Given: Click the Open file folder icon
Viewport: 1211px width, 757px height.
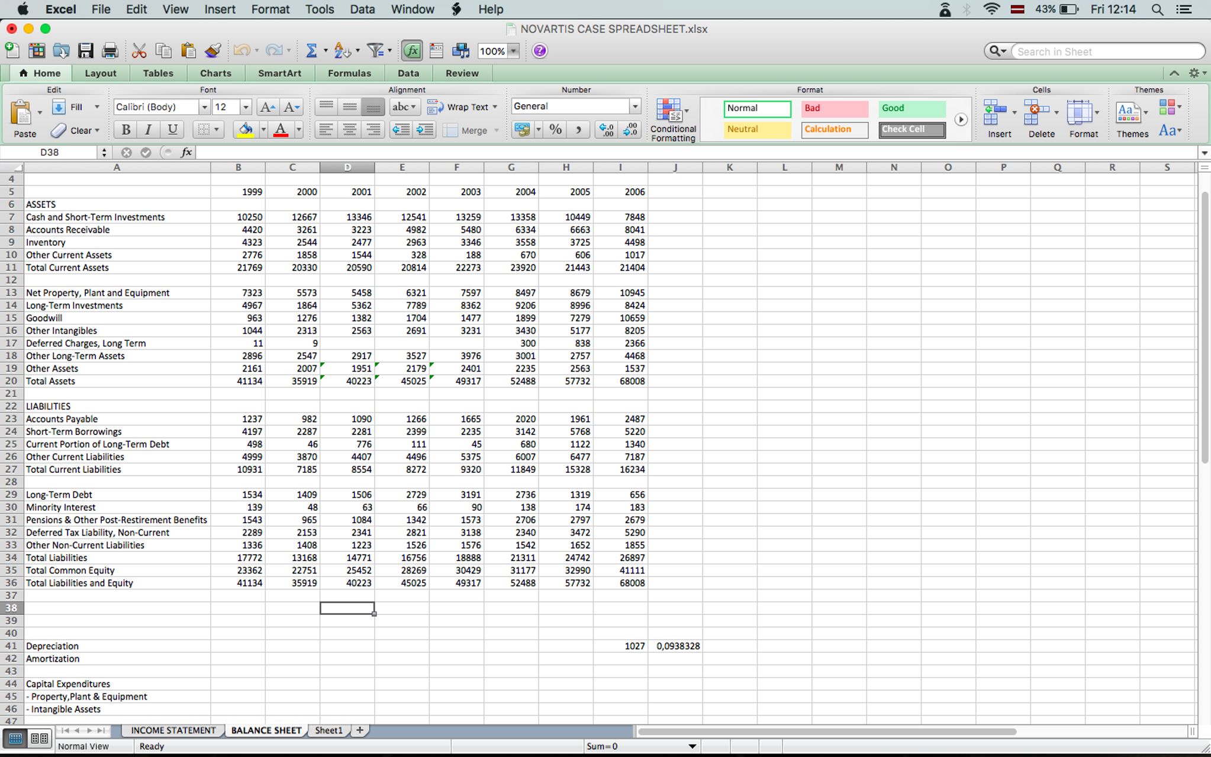Looking at the screenshot, I should (61, 51).
